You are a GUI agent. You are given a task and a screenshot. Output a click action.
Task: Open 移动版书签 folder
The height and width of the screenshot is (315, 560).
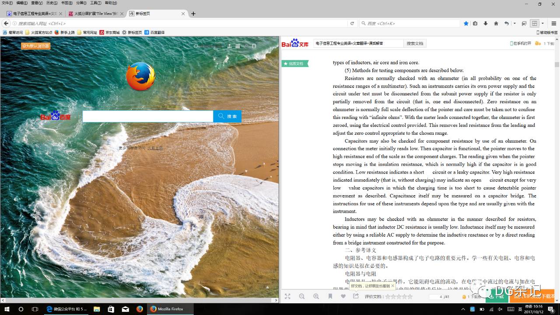[x=547, y=32]
